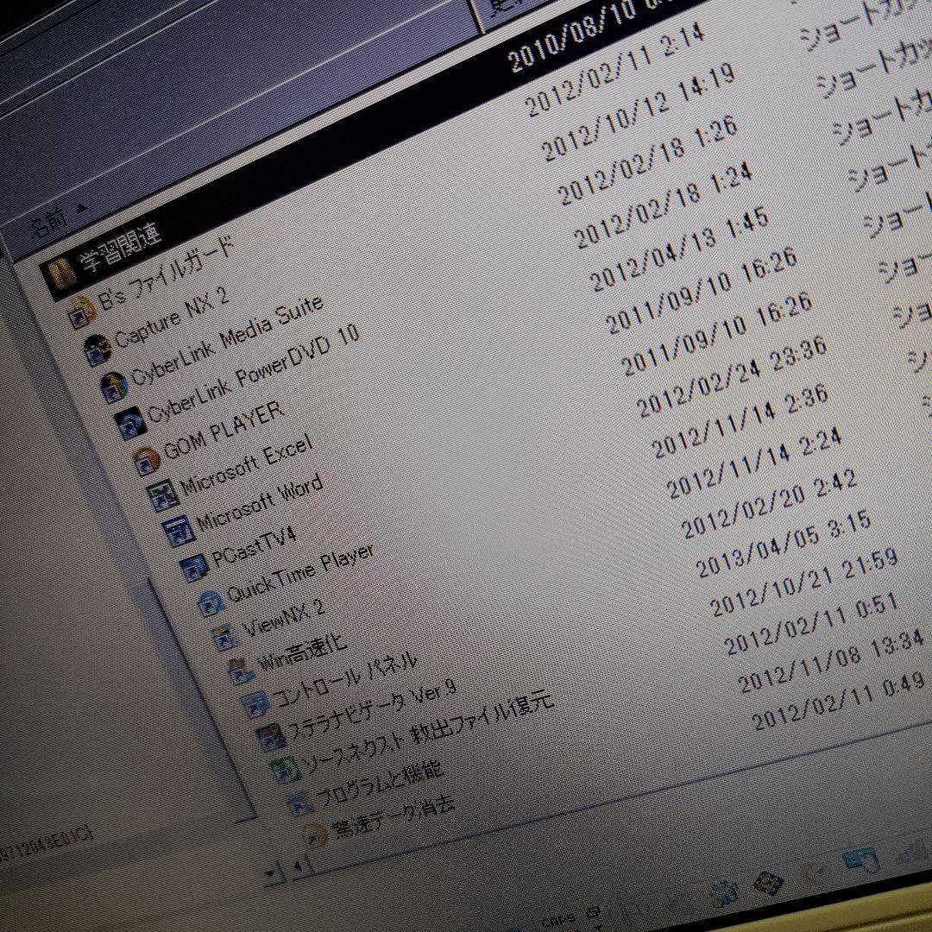Select the B's ファイルガード shortcut icon
This screenshot has height=932, width=932.
coord(80,311)
